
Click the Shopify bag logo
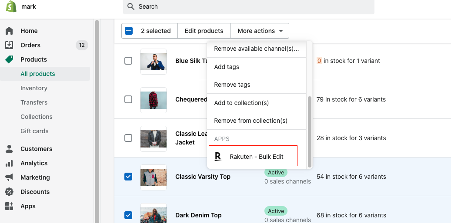tap(11, 7)
